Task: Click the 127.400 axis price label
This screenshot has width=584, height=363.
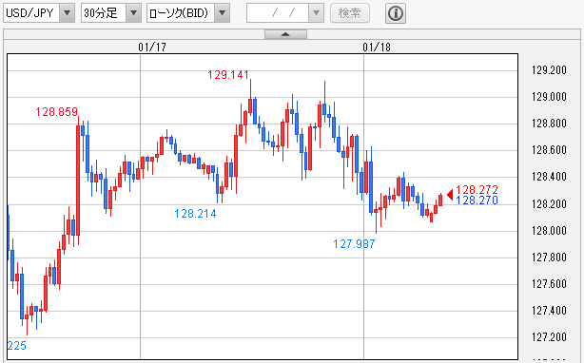Action: (549, 310)
